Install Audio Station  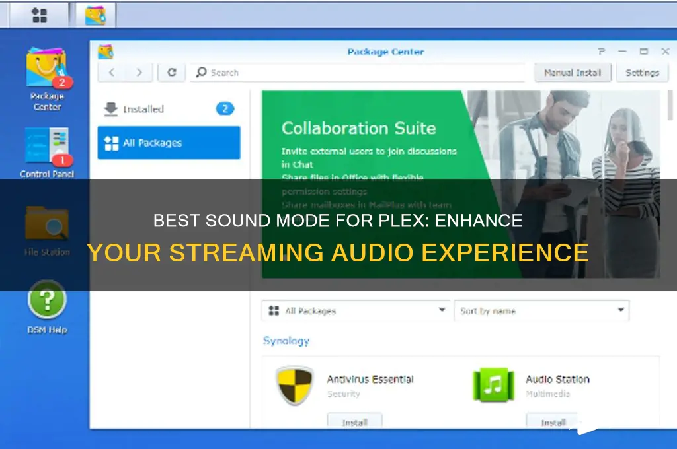coord(553,421)
